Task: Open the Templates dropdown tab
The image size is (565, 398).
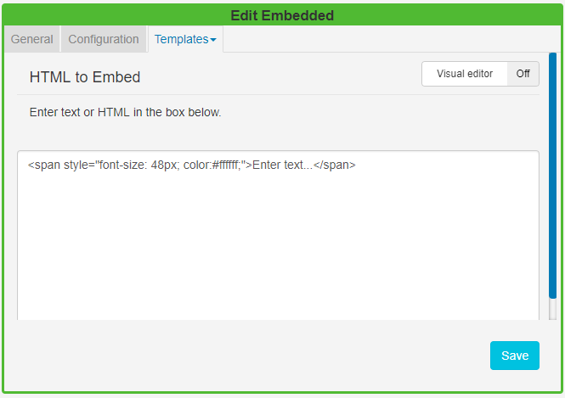Action: click(182, 39)
